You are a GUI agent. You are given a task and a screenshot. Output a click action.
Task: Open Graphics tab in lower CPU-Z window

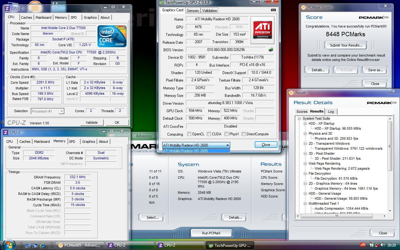tap(89, 142)
